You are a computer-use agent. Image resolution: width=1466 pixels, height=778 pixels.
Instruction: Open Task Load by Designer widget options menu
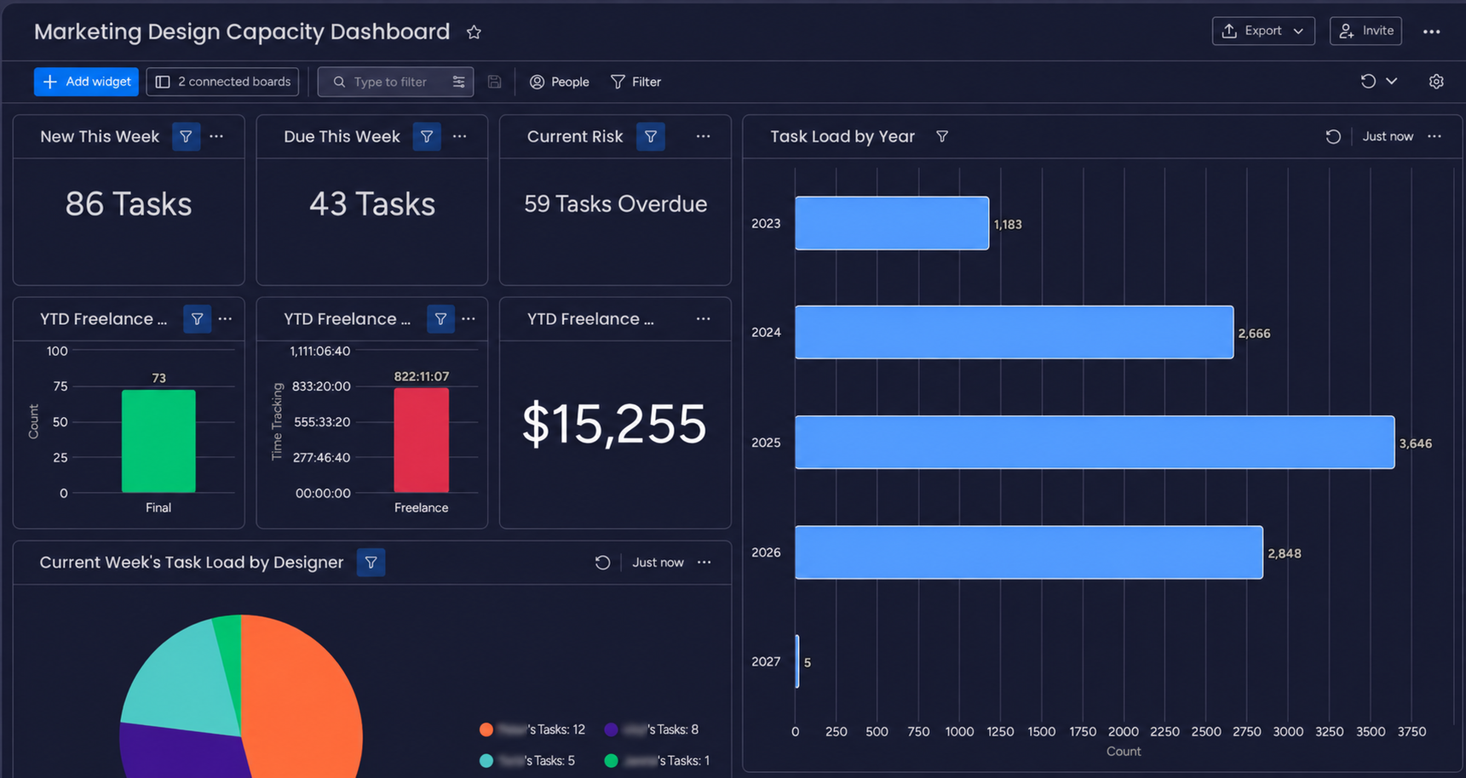(x=704, y=562)
